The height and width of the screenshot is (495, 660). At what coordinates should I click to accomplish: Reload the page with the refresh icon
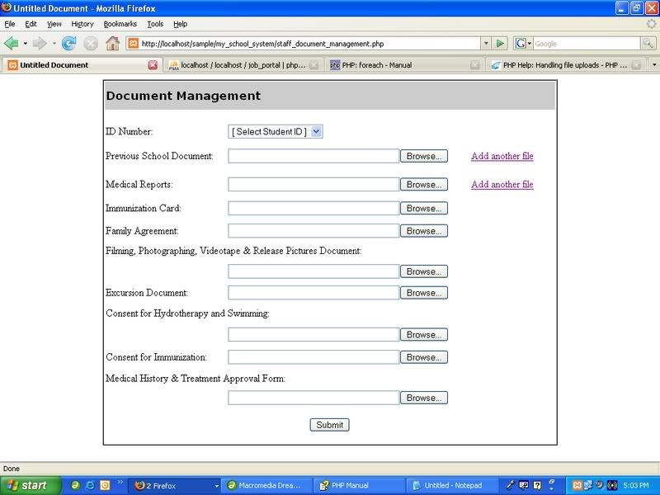pos(69,43)
